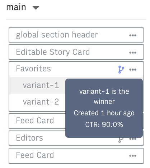Click the 'variant-1 is the winner' tooltip text
Screen dimensions: 150x168
(104, 96)
